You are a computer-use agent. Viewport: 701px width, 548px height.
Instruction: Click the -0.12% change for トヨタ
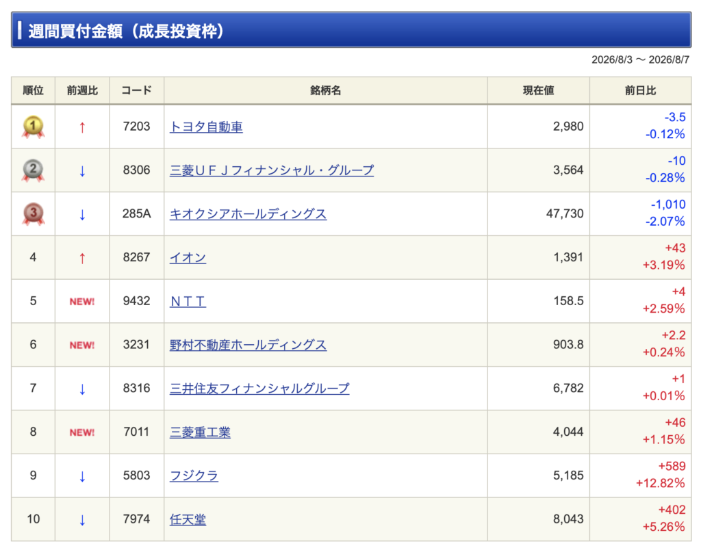665,134
